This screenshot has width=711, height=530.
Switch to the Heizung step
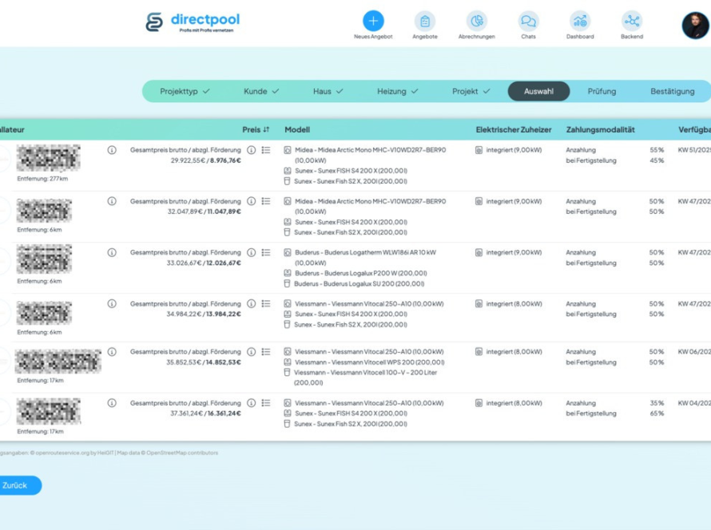(x=397, y=91)
